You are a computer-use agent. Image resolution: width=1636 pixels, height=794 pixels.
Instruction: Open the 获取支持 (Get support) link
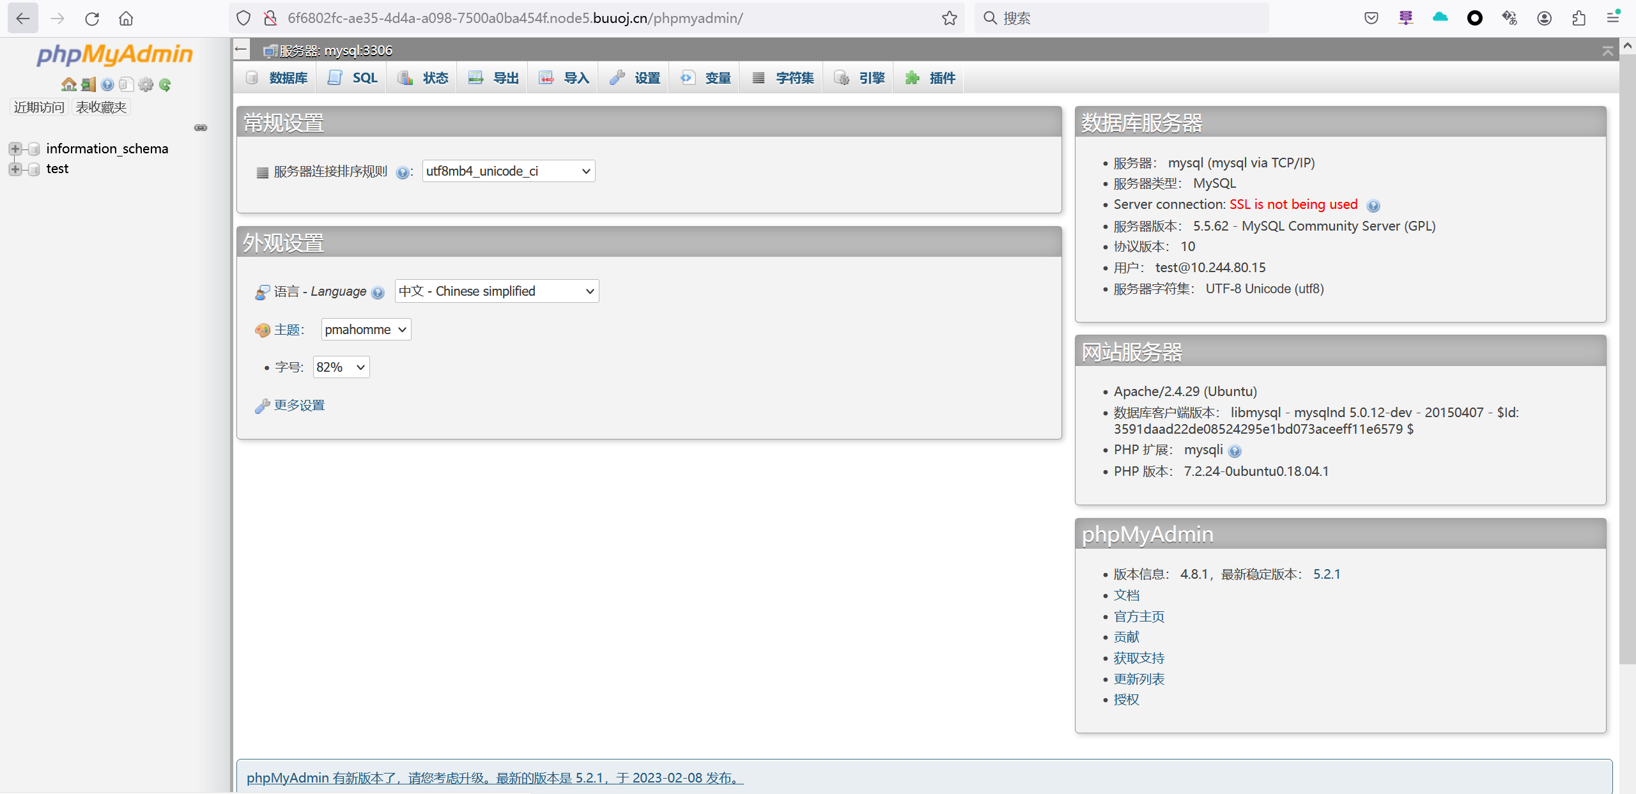click(x=1139, y=658)
